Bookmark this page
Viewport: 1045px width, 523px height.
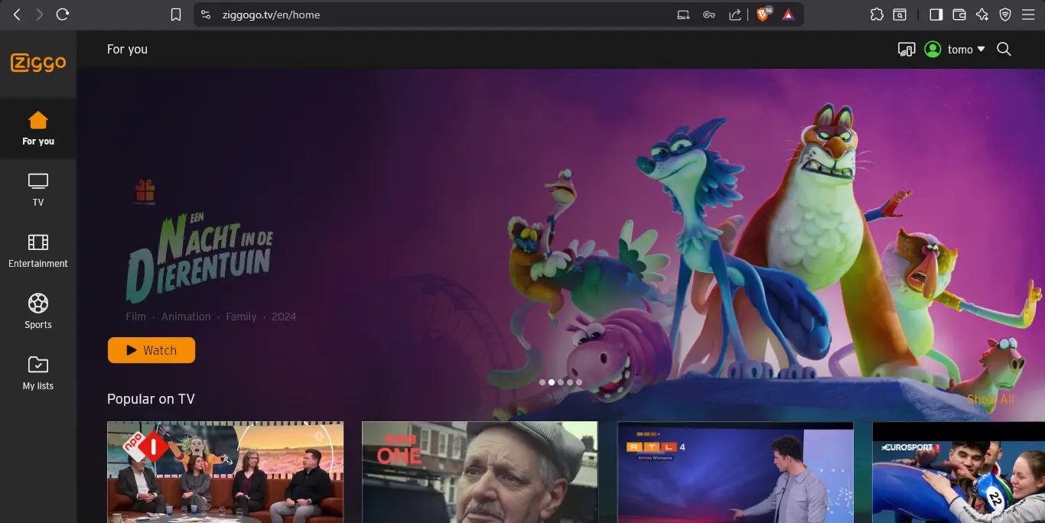[176, 15]
